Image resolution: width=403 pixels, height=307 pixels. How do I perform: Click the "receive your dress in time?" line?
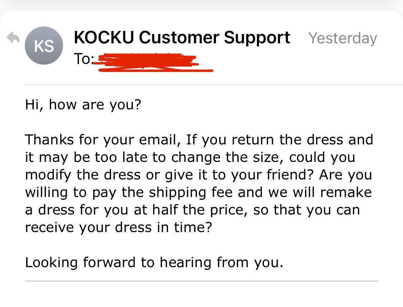click(117, 227)
